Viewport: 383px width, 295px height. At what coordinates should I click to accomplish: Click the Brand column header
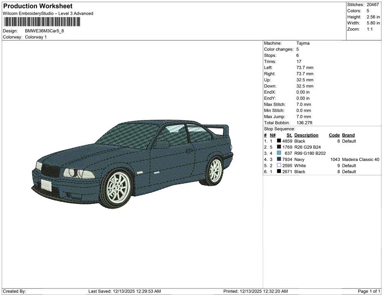point(348,135)
